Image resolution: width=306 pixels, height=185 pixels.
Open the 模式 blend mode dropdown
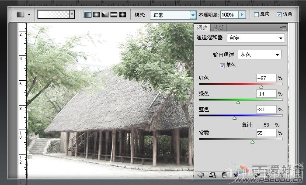pyautogui.click(x=173, y=15)
